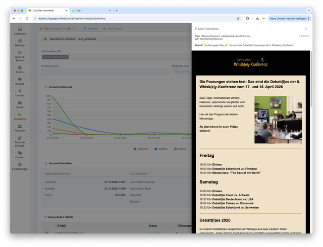Expand the Kundengruppen dropdown

104,72
